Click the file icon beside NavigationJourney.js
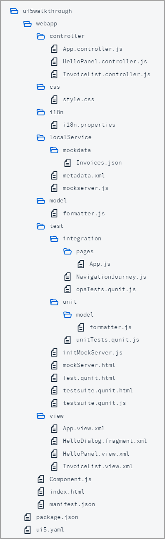 67,277
